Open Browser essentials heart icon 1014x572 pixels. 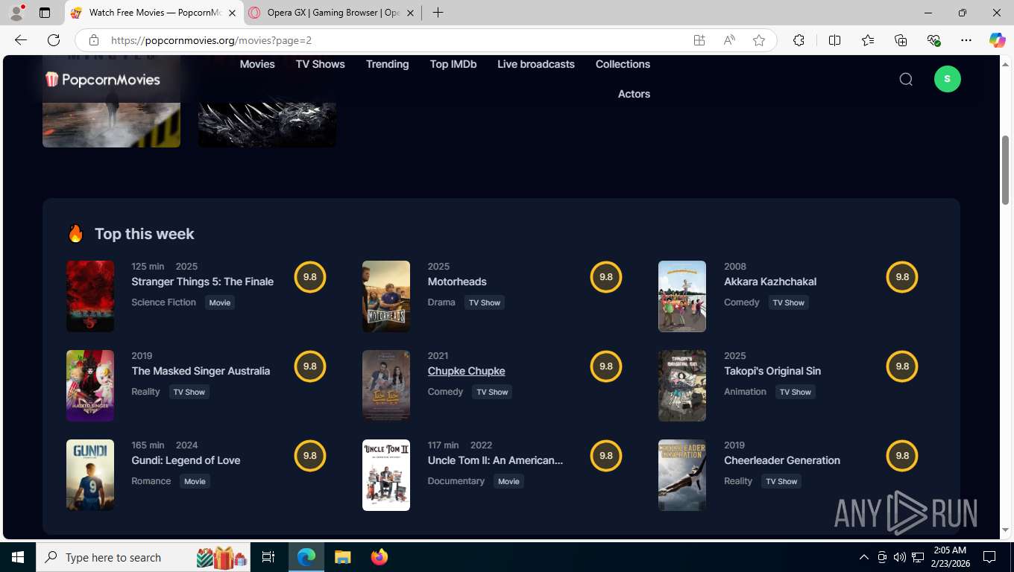click(933, 40)
